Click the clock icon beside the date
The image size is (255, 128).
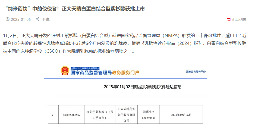pos(8,19)
